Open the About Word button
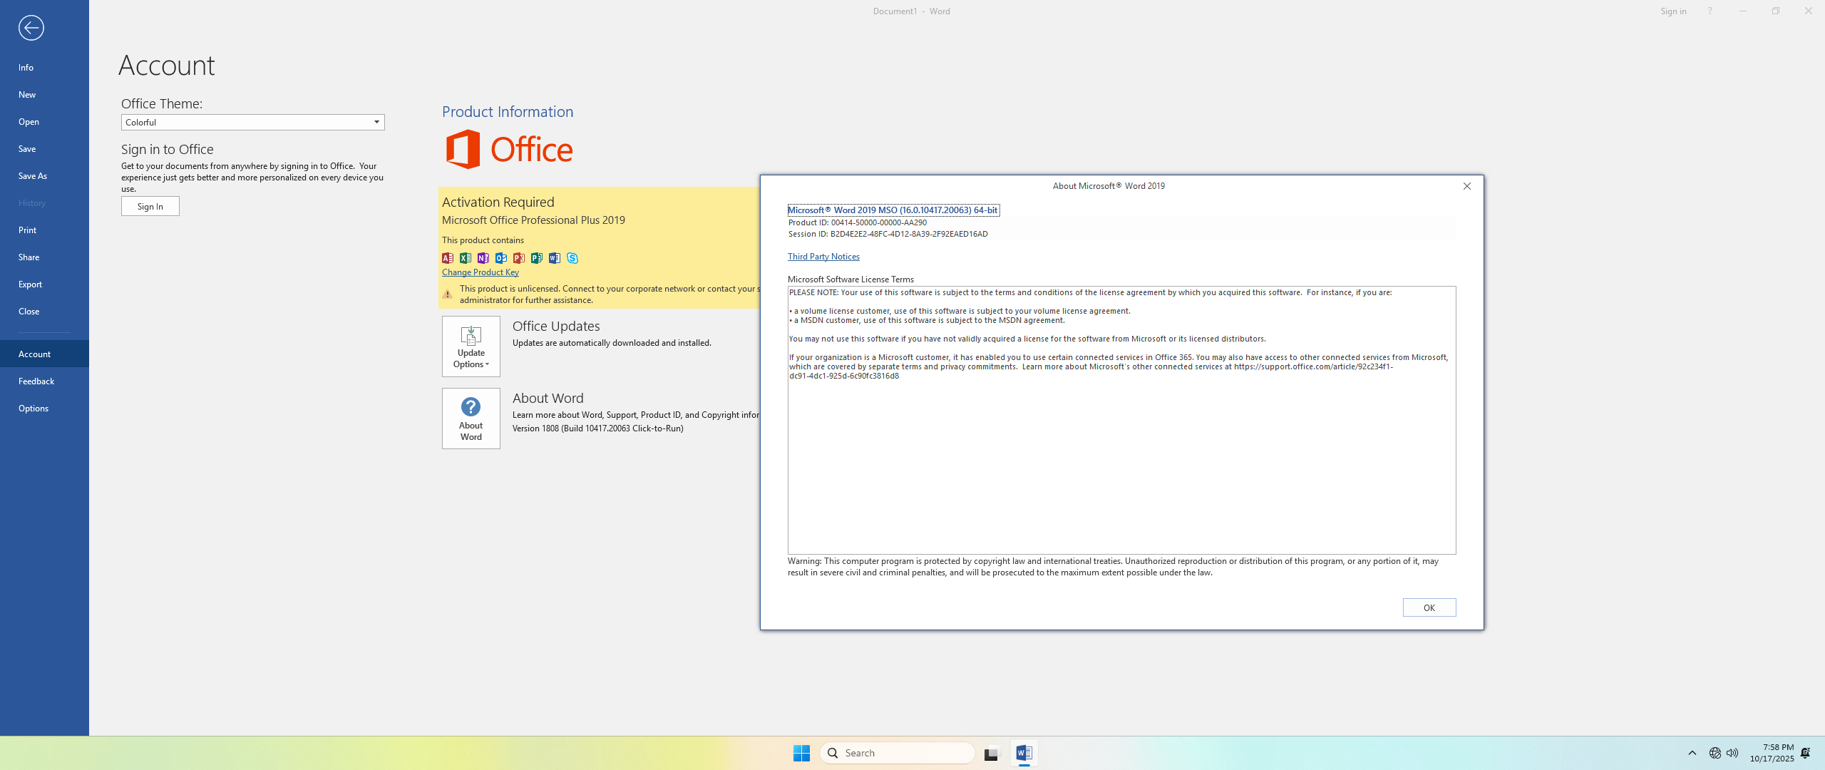Image resolution: width=1825 pixels, height=770 pixels. point(471,419)
